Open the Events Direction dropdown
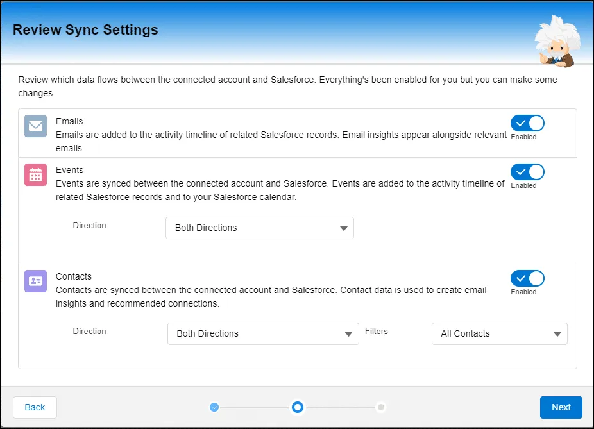The image size is (594, 429). click(259, 228)
